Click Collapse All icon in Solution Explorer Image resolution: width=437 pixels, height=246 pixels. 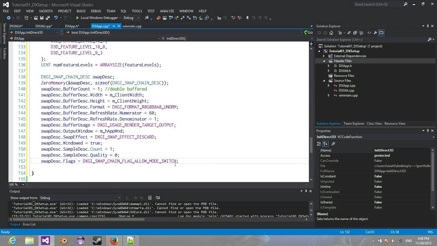coord(355,33)
